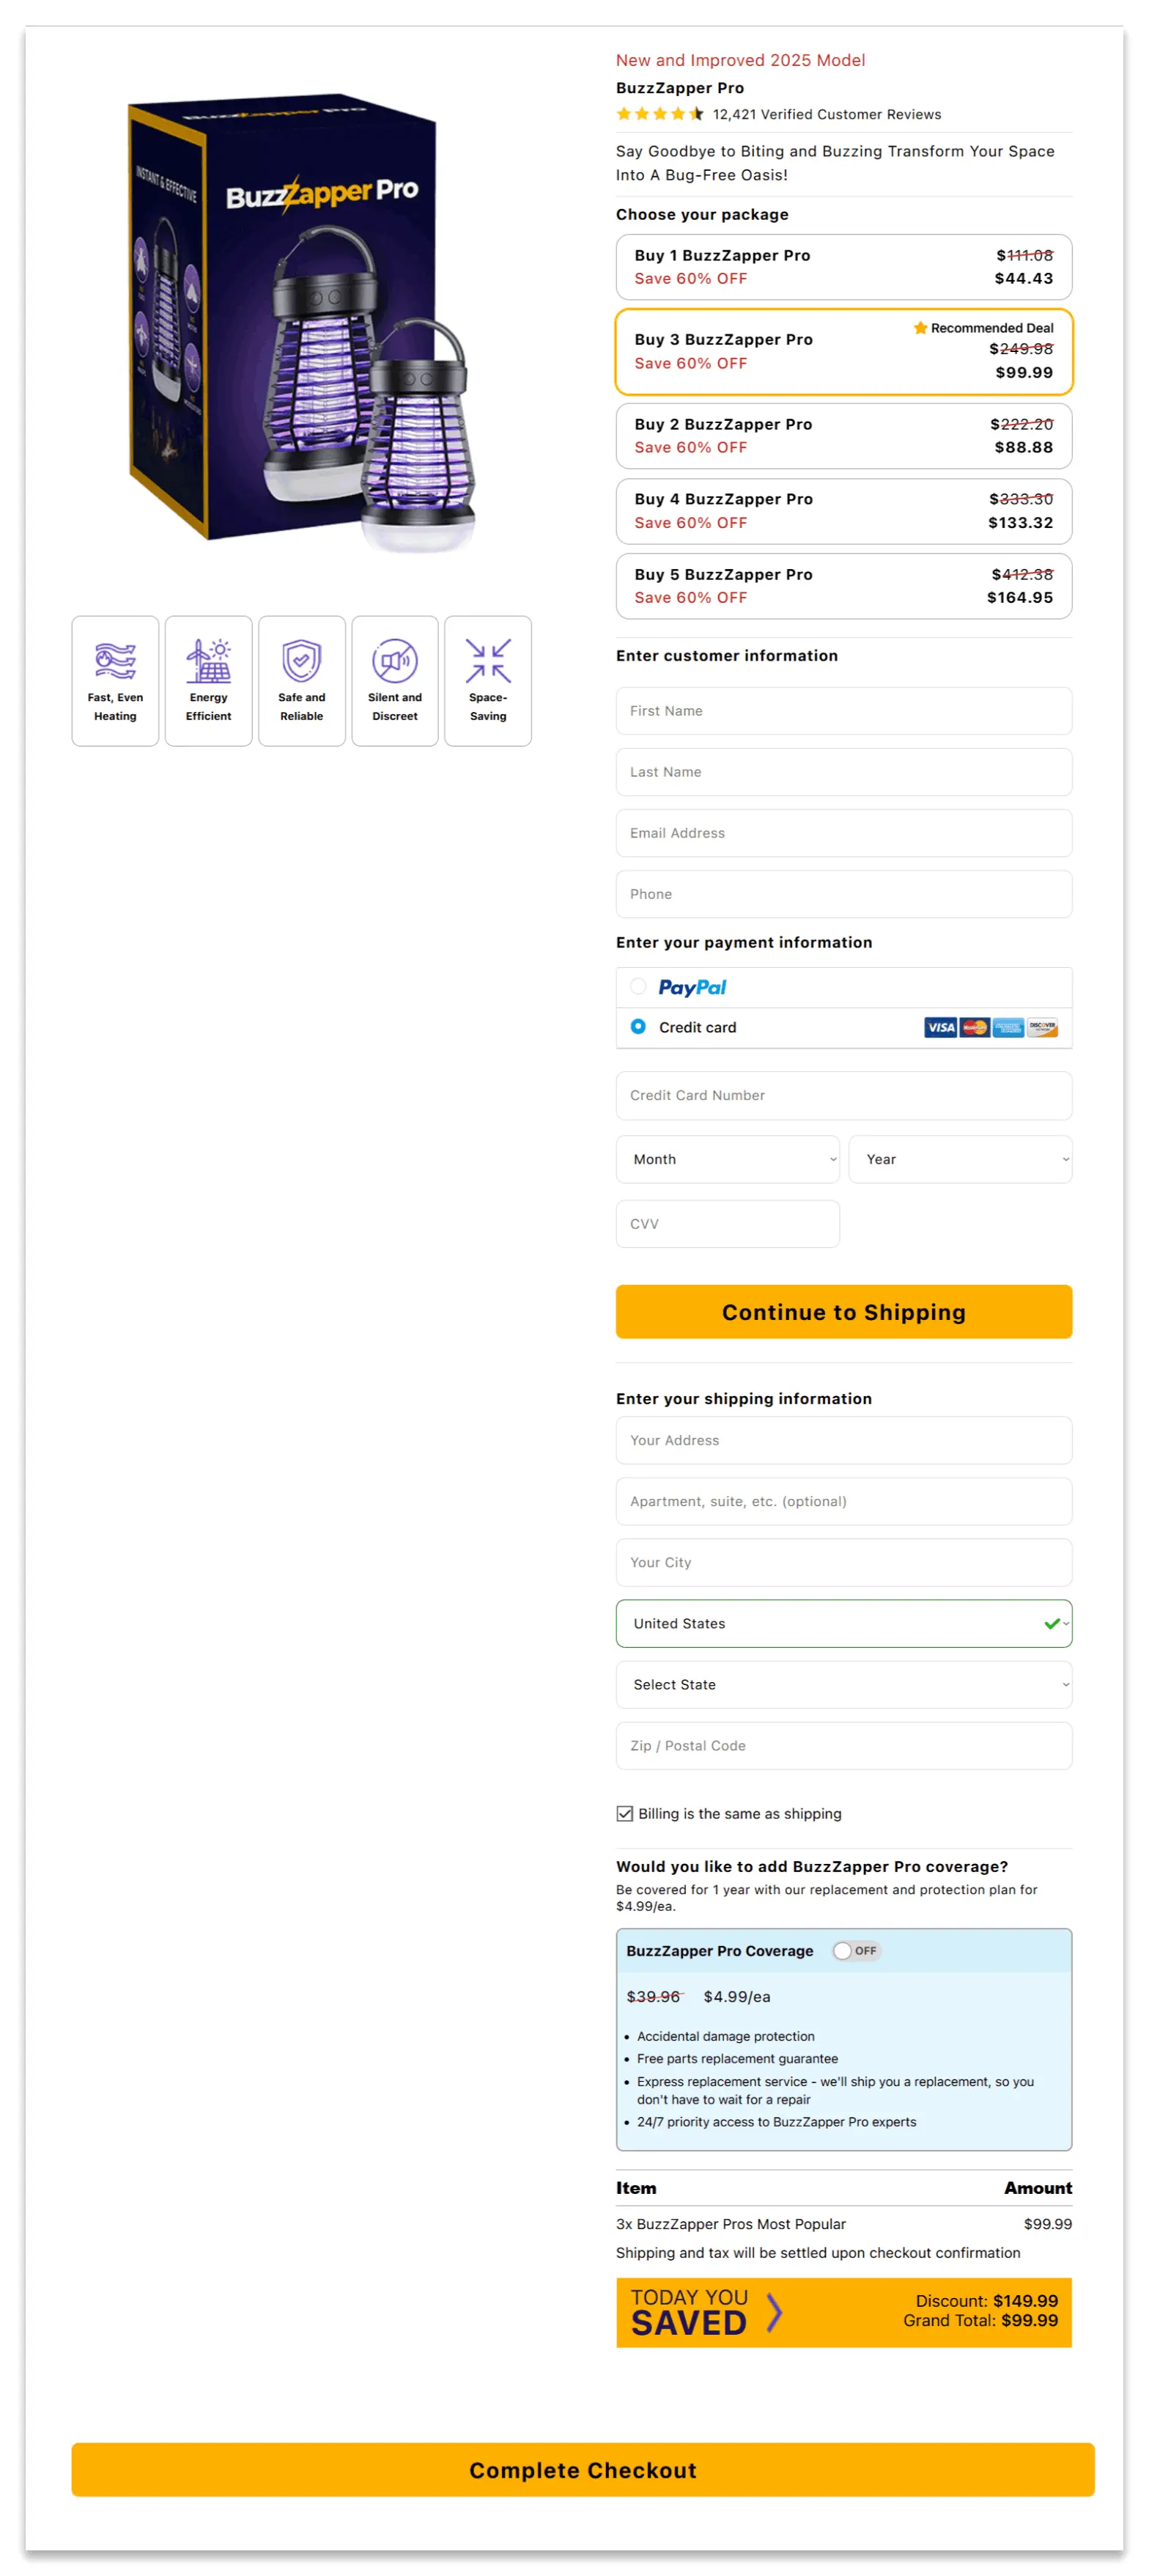Click the Your City field
The height and width of the screenshot is (2576, 1149).
click(843, 1562)
